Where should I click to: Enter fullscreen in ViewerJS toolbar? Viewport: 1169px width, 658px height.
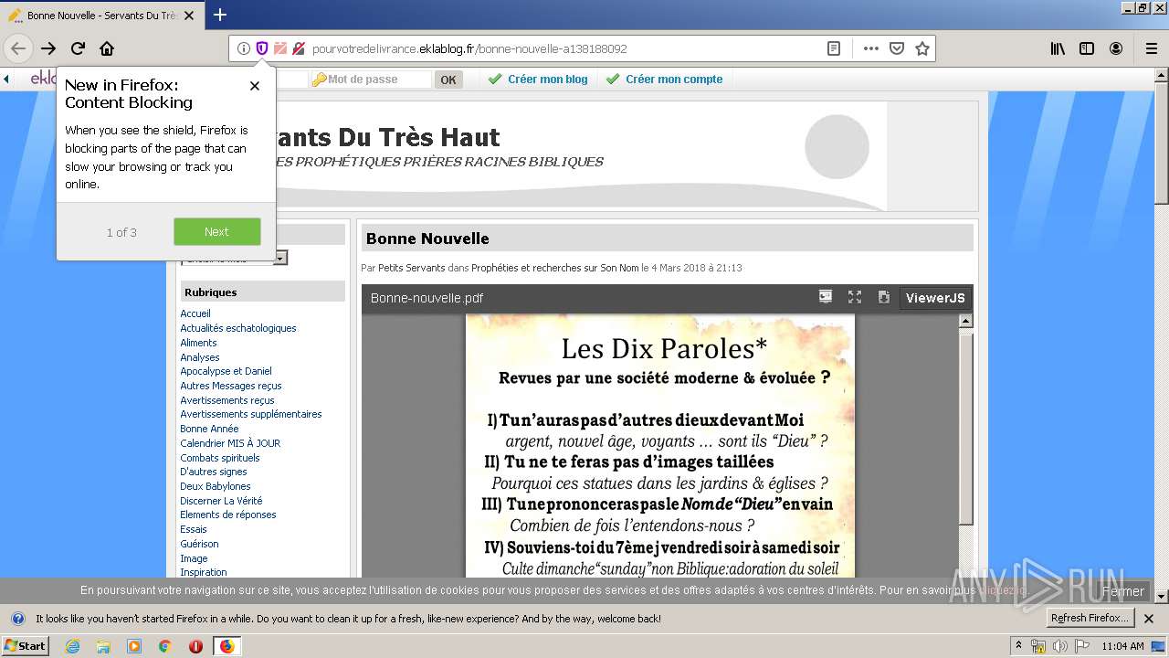coord(855,297)
